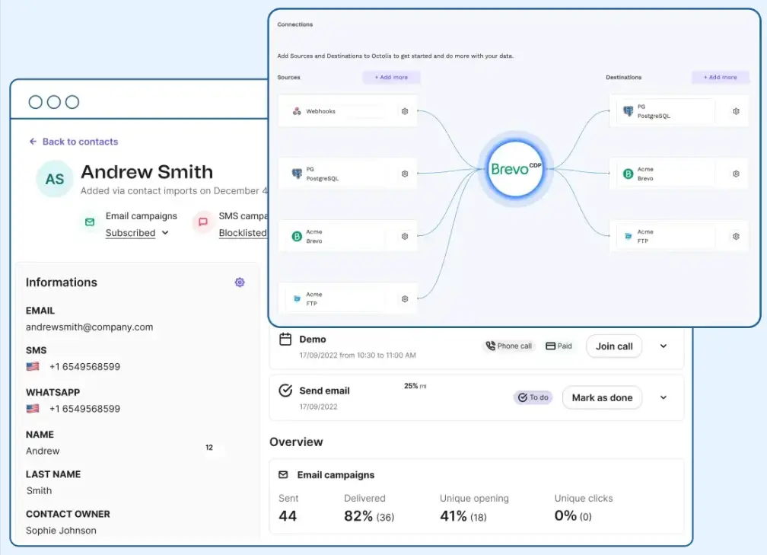This screenshot has height=555, width=767.
Task: Select the Acme FTP destination card
Action: click(x=679, y=236)
